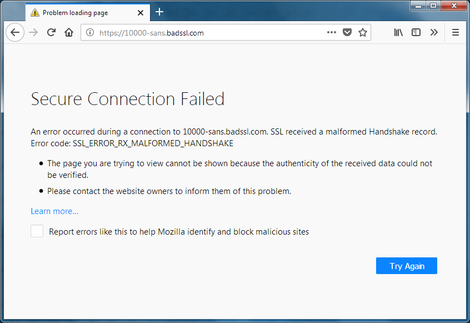
Task: Open the Library panel
Action: [398, 32]
